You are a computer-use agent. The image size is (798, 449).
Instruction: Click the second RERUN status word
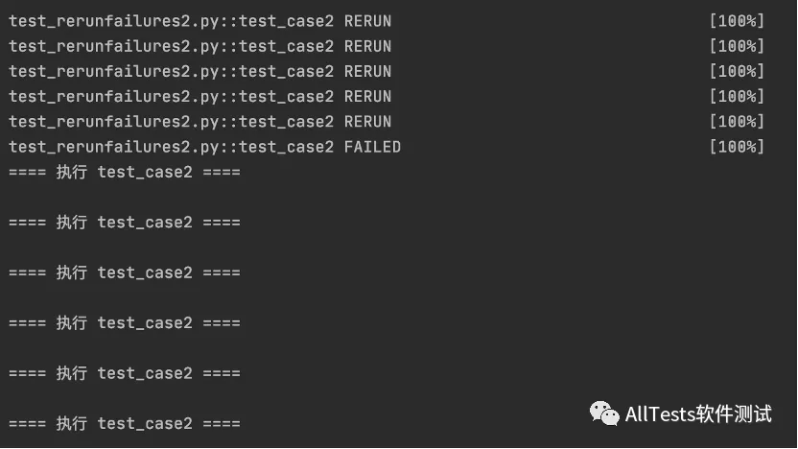(x=367, y=46)
